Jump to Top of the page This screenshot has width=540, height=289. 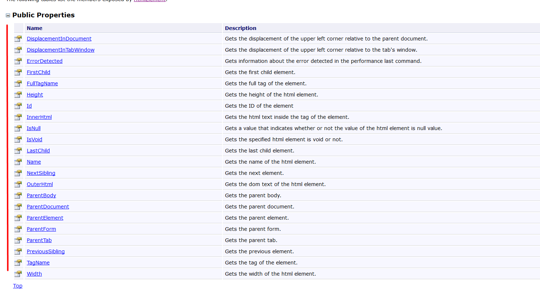pyautogui.click(x=18, y=286)
